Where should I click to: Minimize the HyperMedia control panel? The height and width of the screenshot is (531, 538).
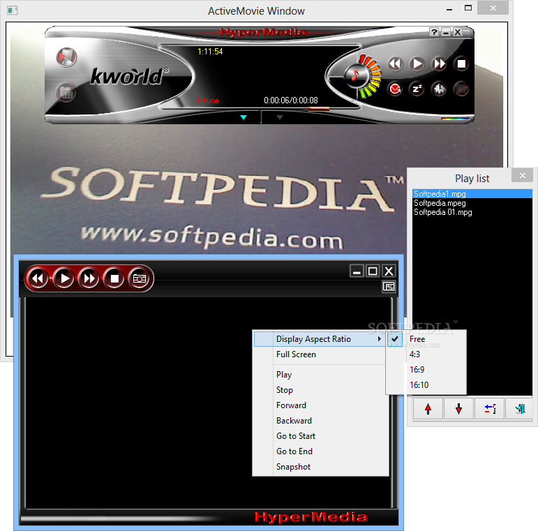click(446, 32)
